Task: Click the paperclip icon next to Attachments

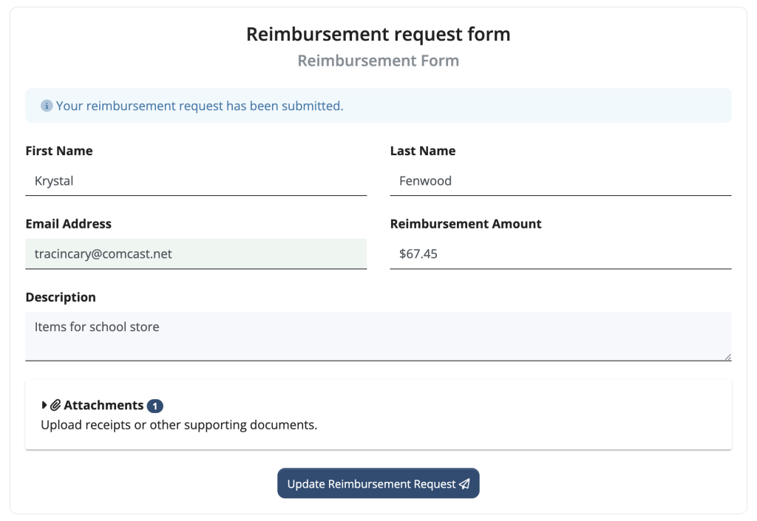Action: [56, 405]
